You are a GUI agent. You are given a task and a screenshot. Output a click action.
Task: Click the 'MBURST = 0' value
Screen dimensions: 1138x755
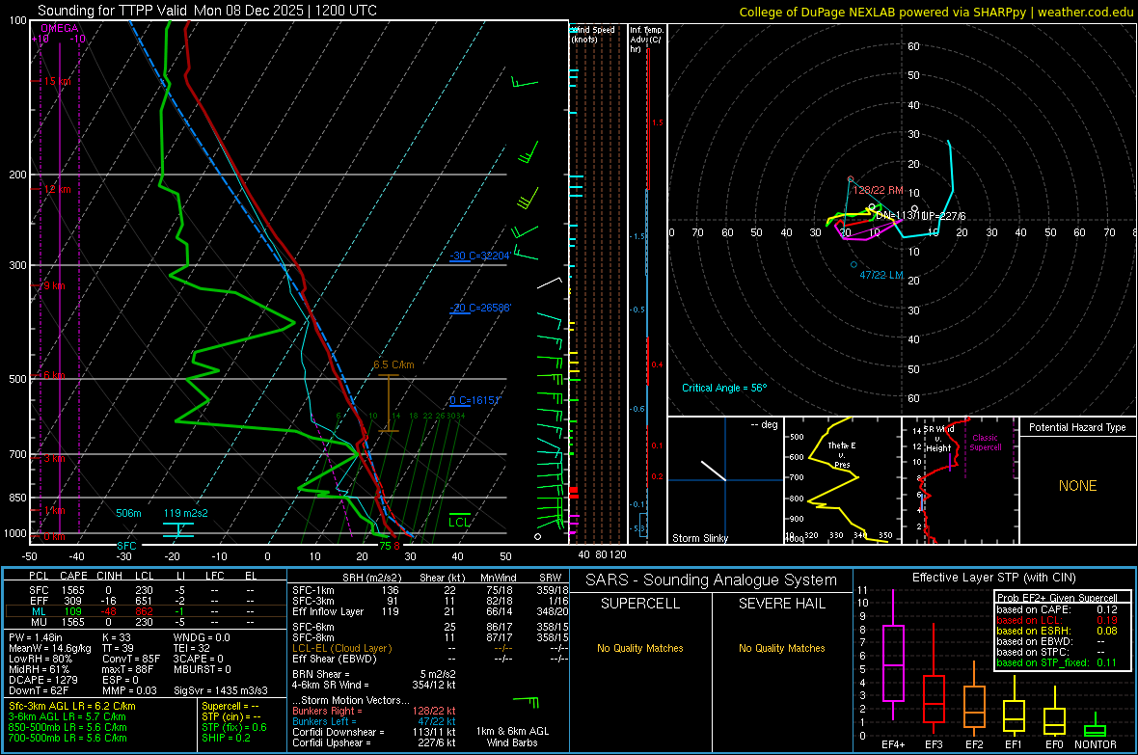click(x=202, y=669)
